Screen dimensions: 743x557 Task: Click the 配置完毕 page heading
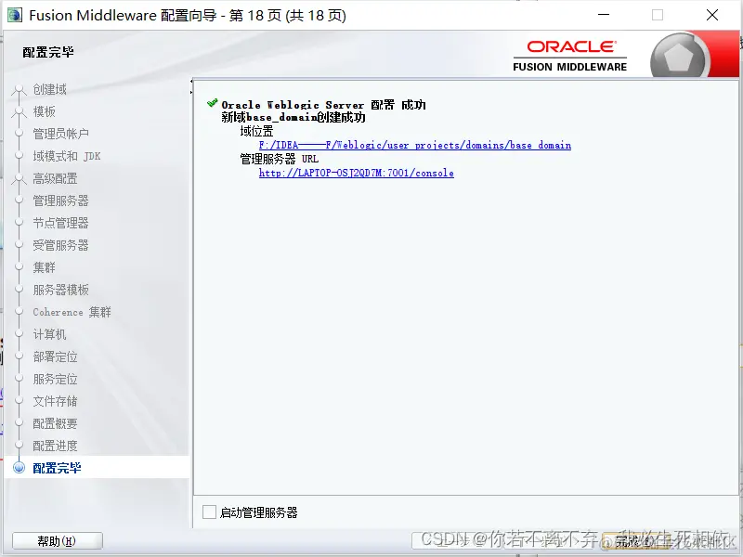(48, 52)
